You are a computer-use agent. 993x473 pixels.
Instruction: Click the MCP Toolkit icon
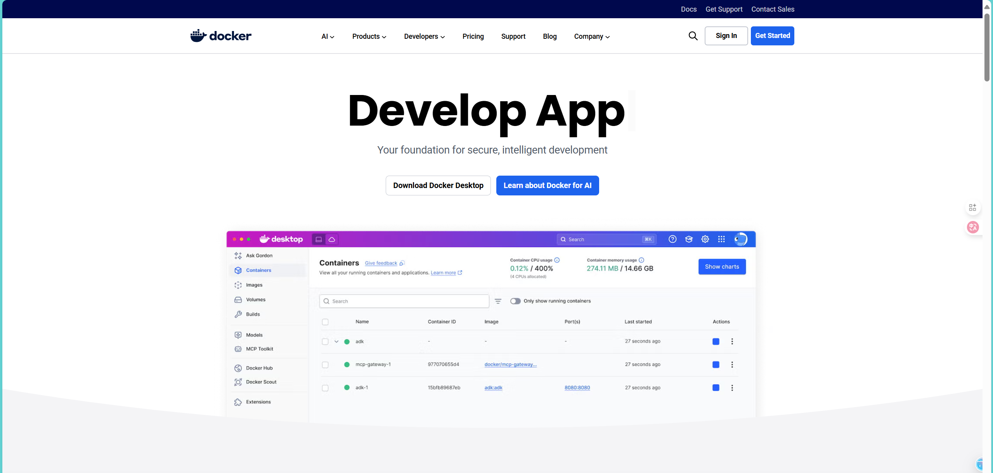(238, 349)
